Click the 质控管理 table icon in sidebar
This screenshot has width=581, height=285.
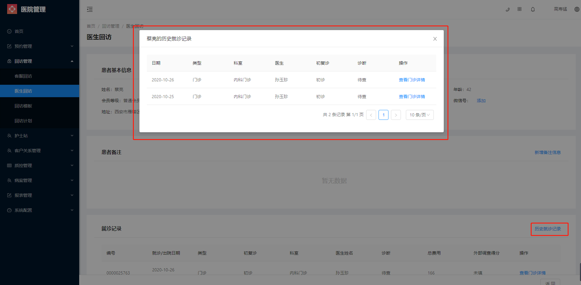[9, 165]
